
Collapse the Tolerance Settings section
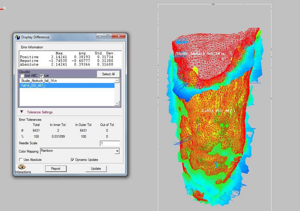point(22,112)
